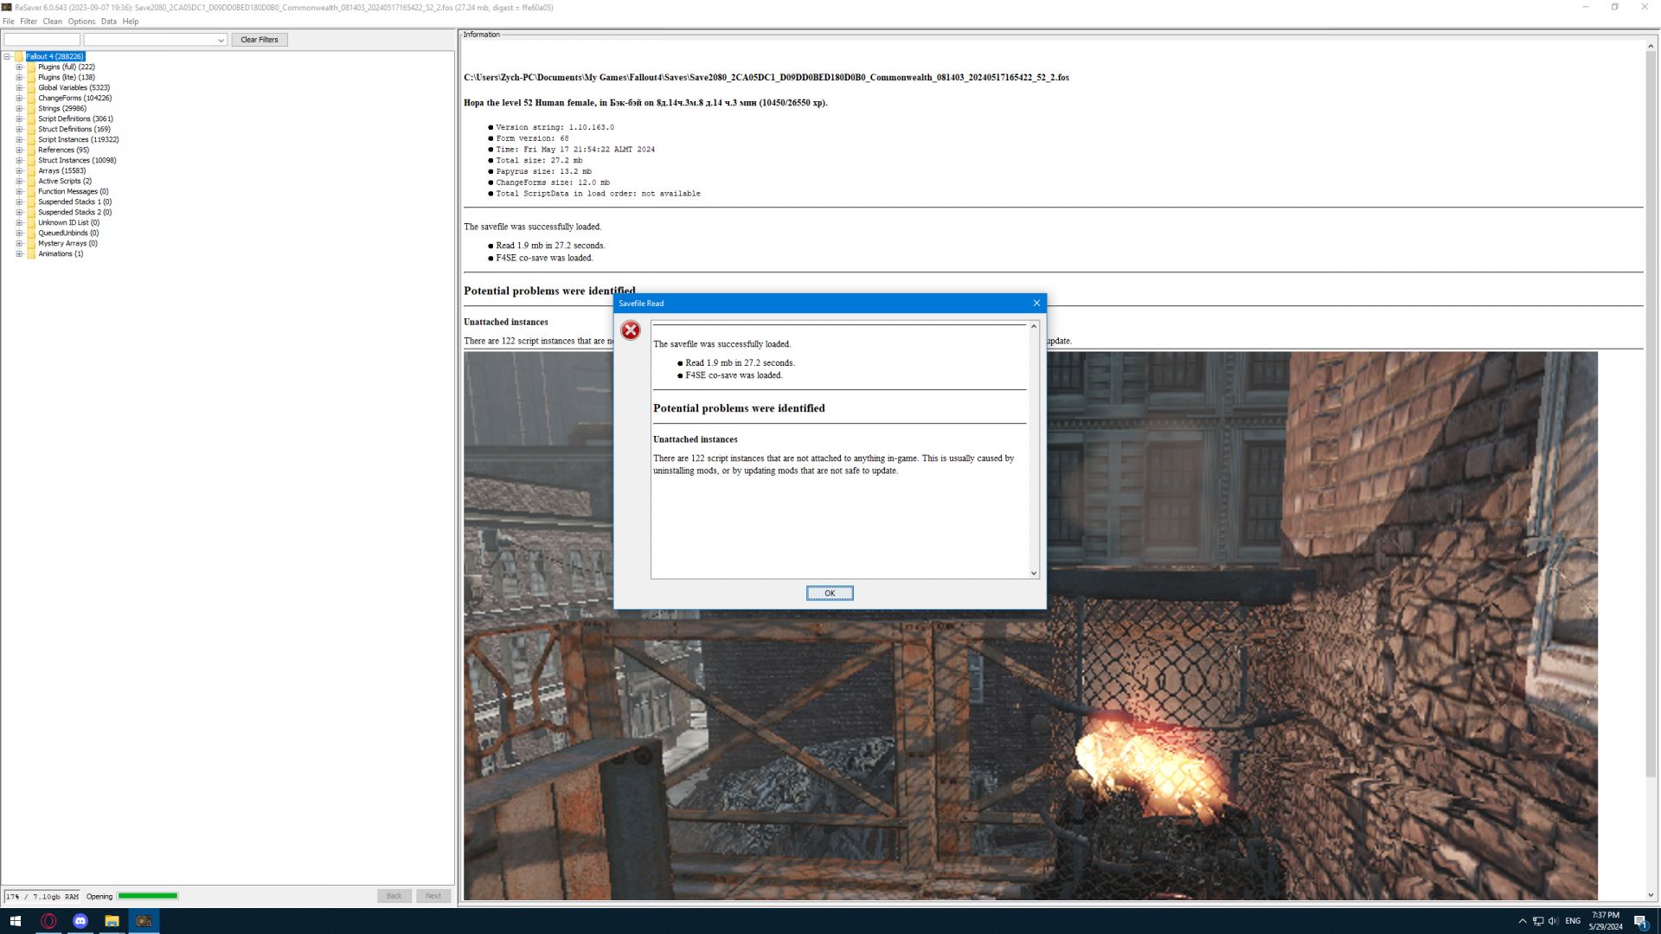1661x934 pixels.
Task: Click the OK button in Savefile Read dialog
Action: pos(829,593)
